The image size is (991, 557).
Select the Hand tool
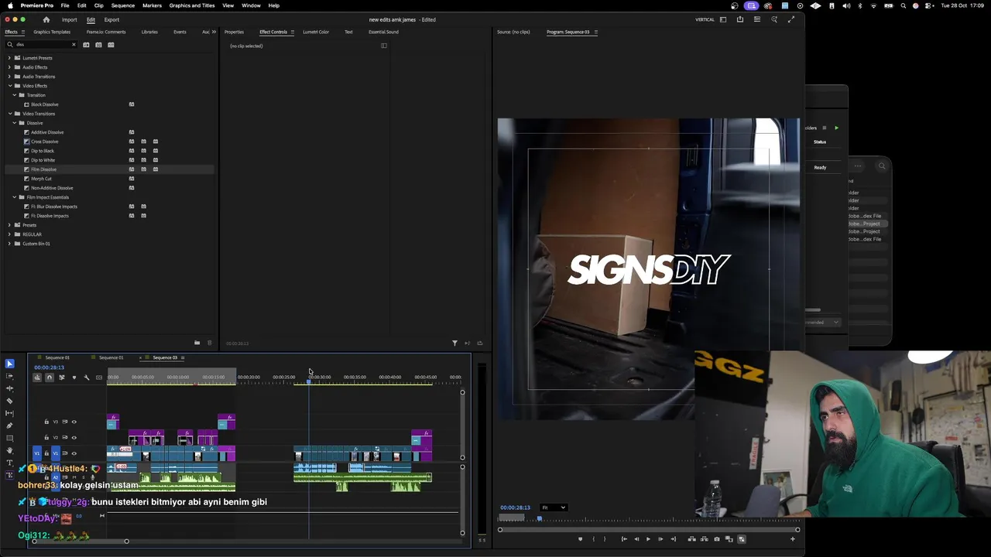tap(9, 450)
